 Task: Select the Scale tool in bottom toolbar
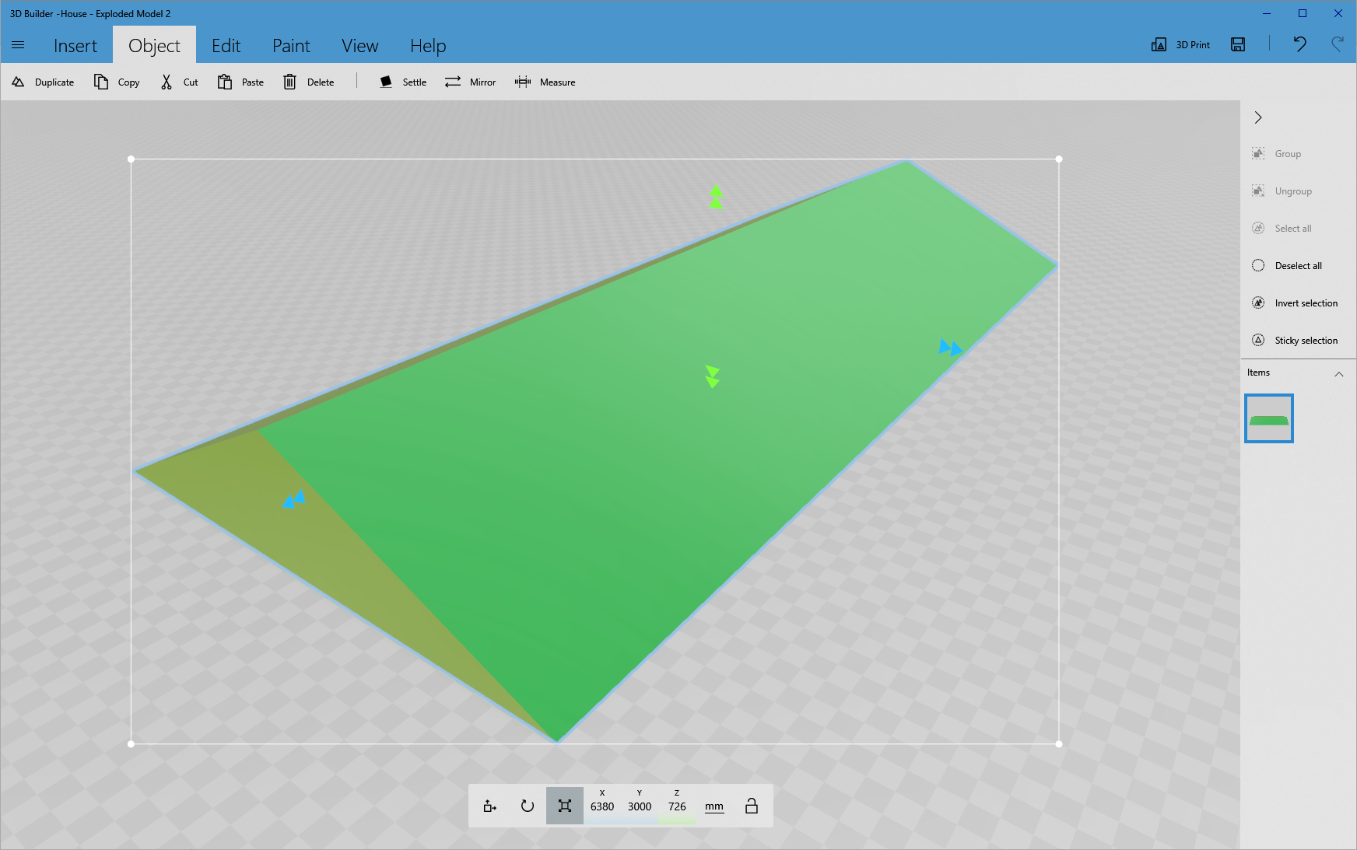[x=565, y=806]
